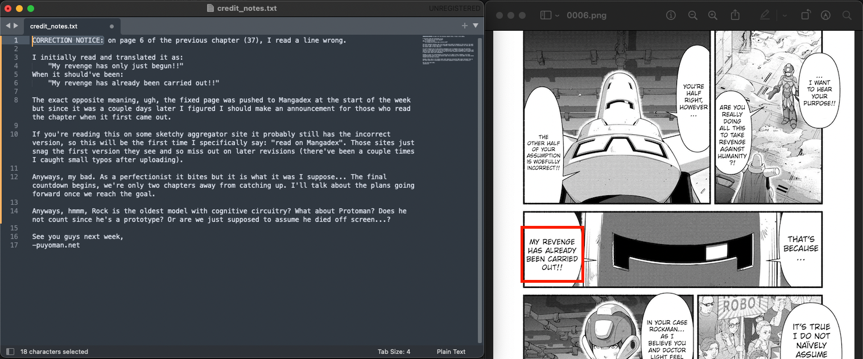The width and height of the screenshot is (863, 359).
Task: Go to previous tab with left arrow in Sublime
Action: click(8, 26)
